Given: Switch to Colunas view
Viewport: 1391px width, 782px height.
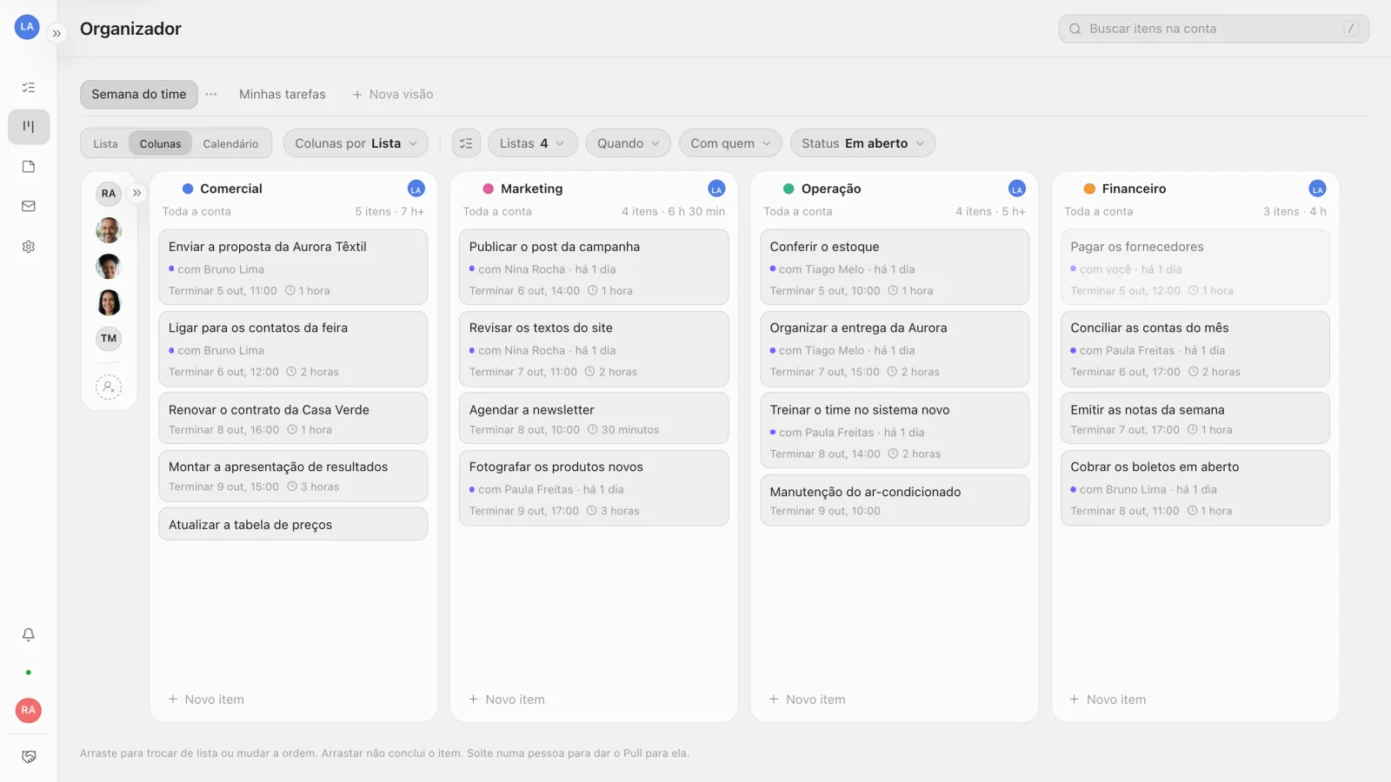Looking at the screenshot, I should [x=161, y=144].
